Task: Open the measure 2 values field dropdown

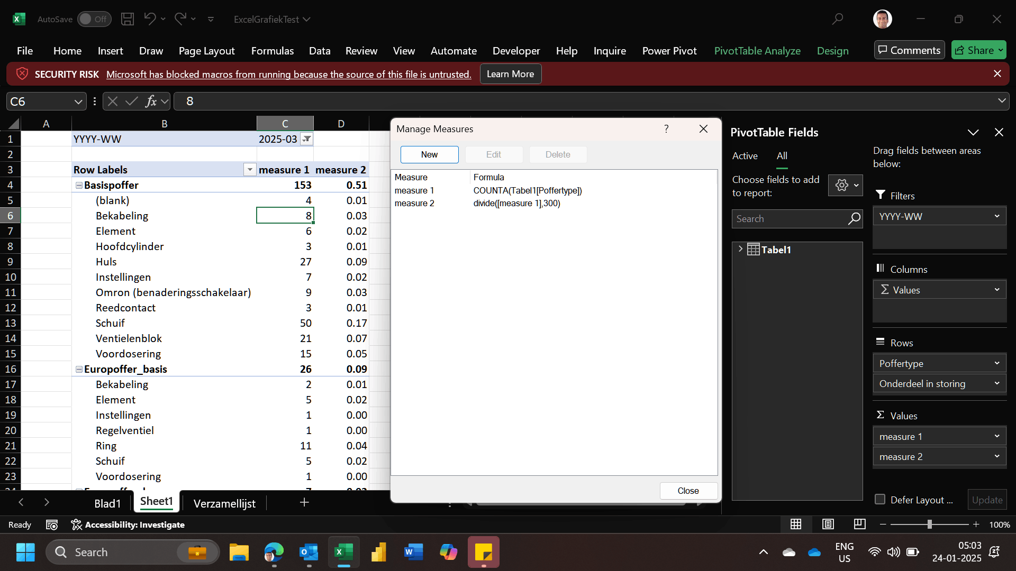Action: click(997, 456)
